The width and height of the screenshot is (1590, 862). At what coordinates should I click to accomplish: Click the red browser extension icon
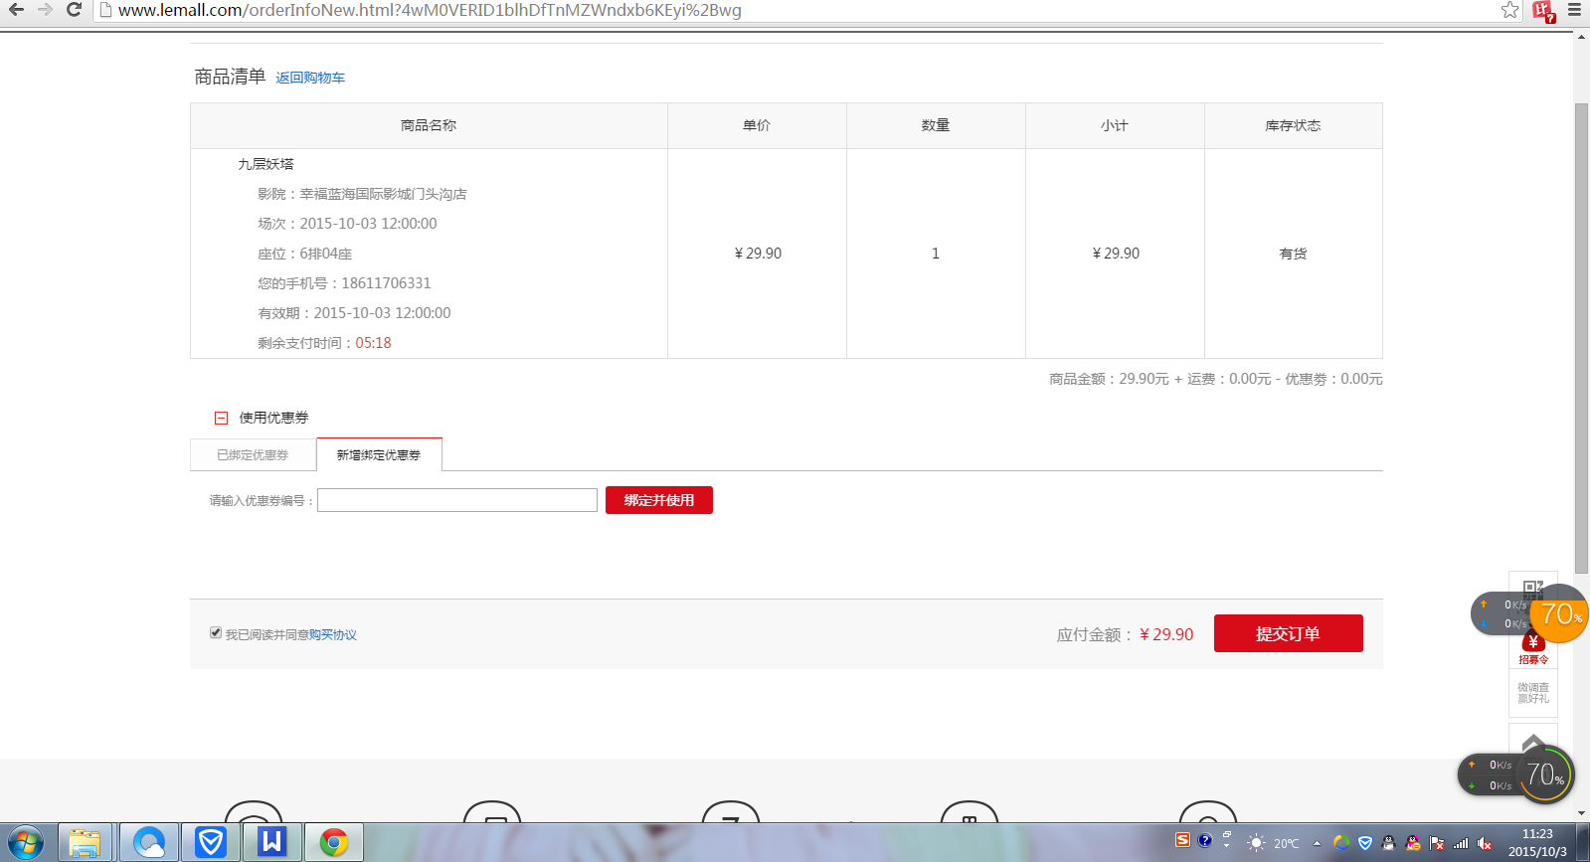[1542, 11]
